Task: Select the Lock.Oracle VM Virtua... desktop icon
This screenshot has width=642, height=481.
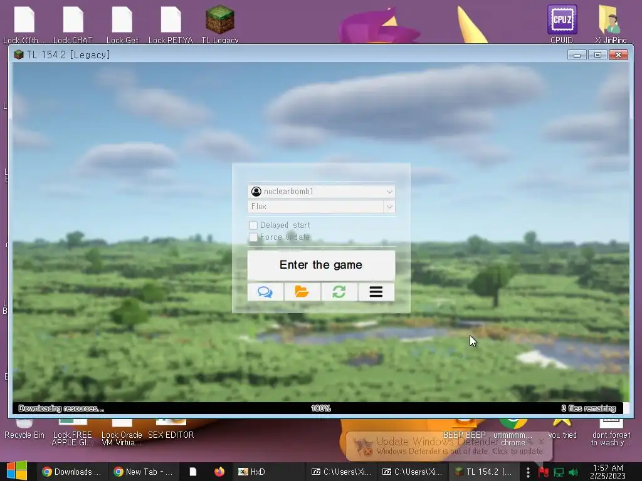Action: [122, 433]
